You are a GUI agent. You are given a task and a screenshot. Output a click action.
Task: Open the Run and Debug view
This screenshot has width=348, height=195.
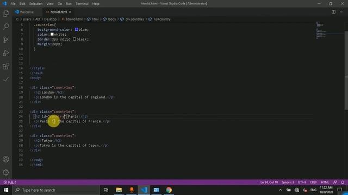6,53
